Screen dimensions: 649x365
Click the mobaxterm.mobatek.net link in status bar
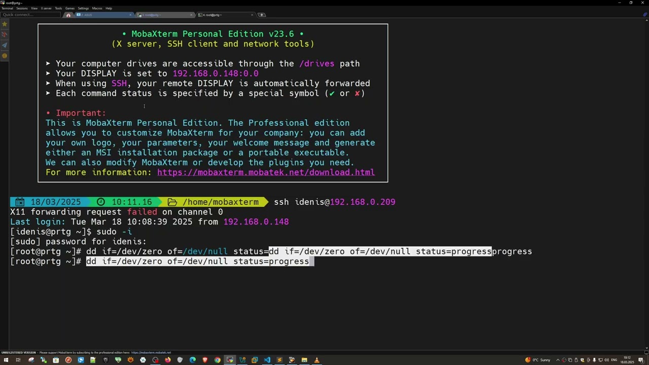tap(151, 352)
